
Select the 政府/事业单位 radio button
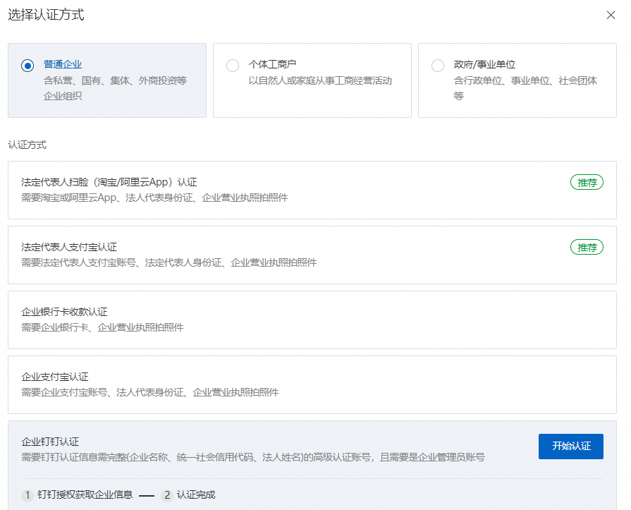[438, 65]
